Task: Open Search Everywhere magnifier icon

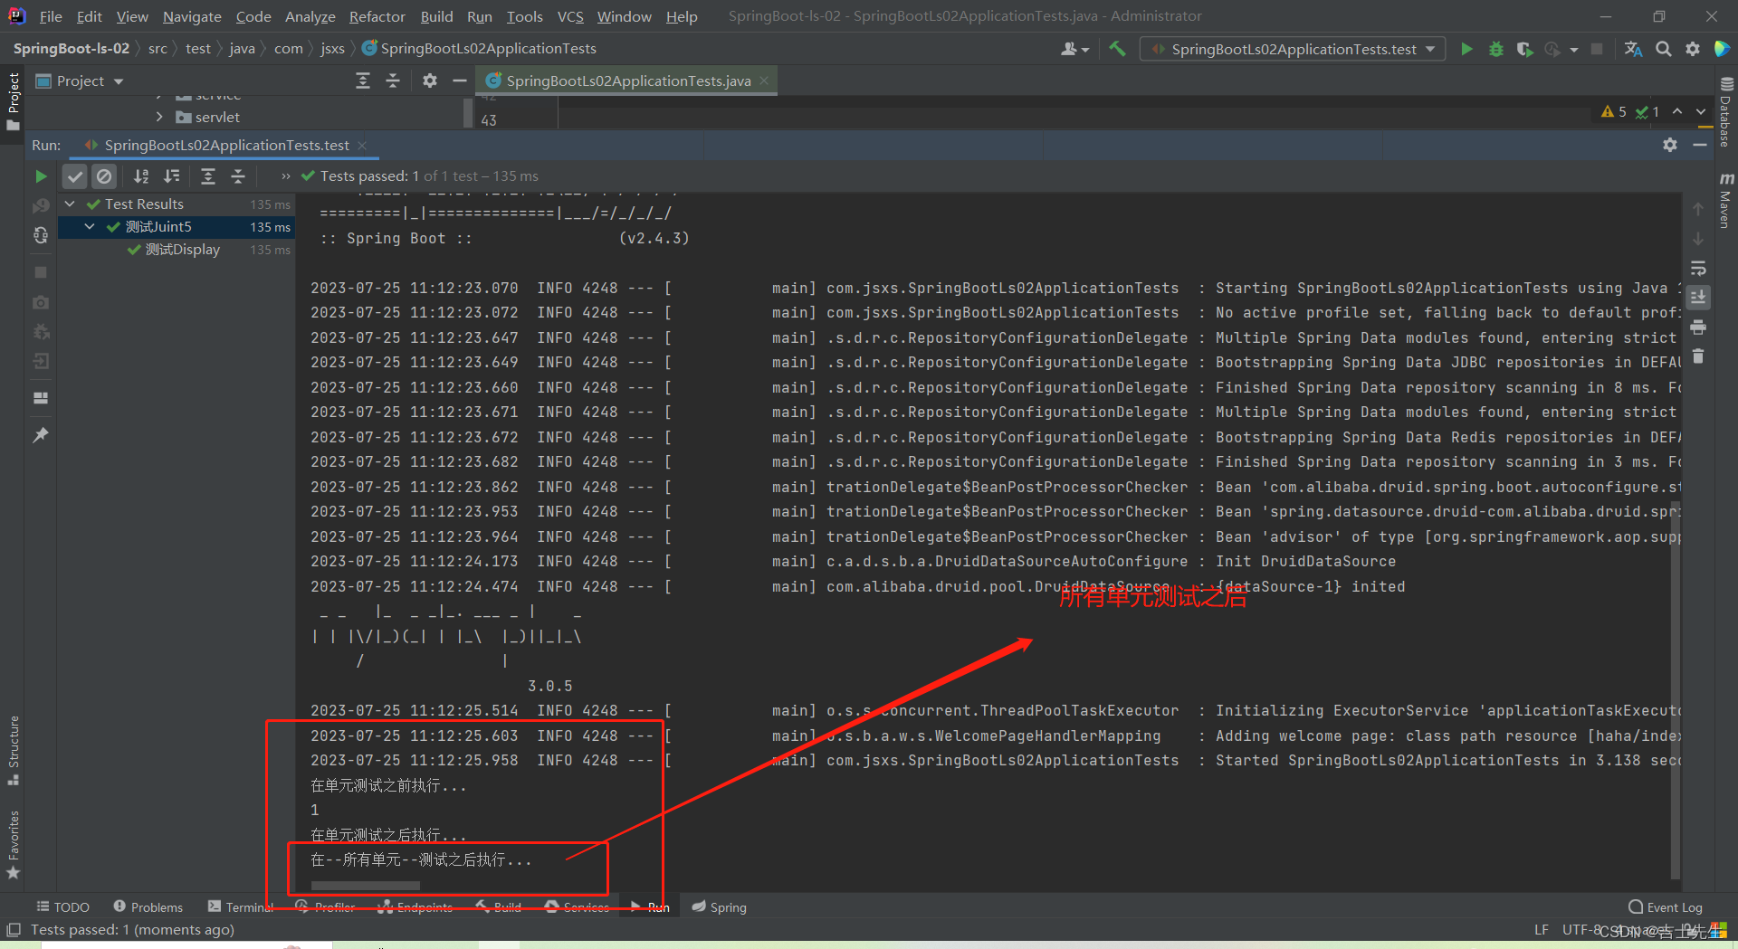Action: [x=1663, y=49]
